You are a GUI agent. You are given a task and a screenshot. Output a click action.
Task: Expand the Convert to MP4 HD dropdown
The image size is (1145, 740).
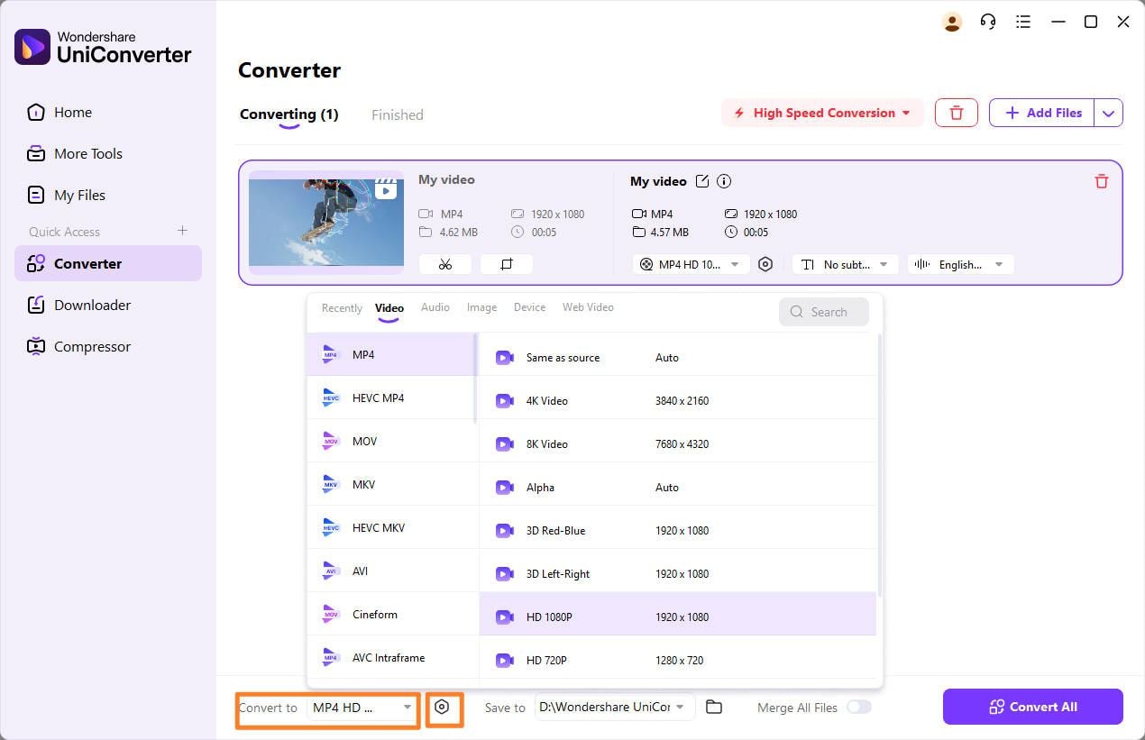point(362,708)
